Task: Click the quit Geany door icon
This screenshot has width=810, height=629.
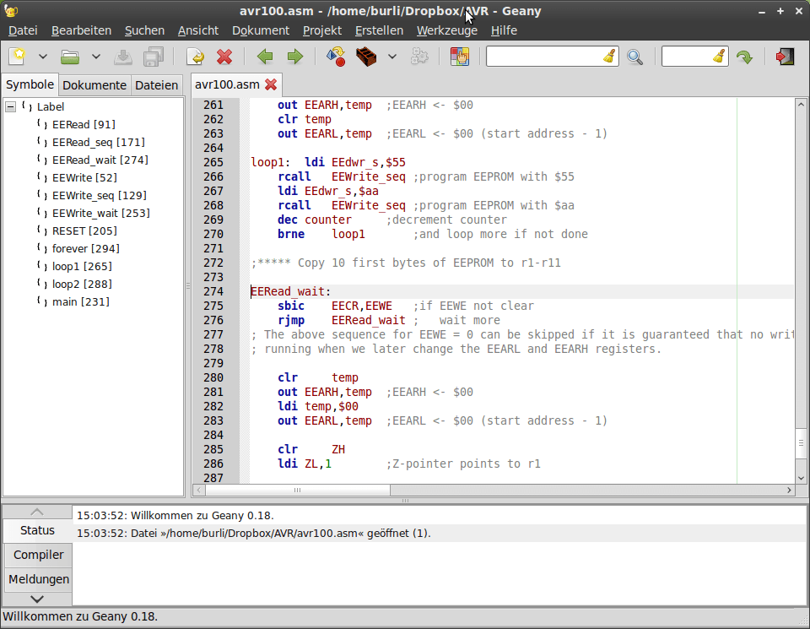Action: 785,57
